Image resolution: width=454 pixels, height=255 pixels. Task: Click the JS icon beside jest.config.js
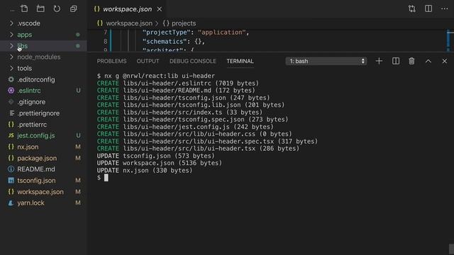point(11,135)
